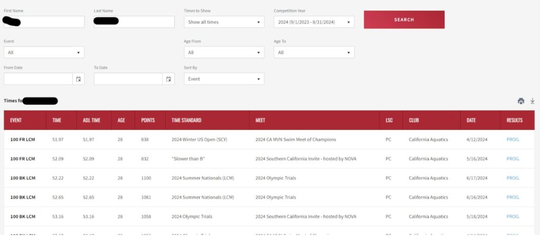The height and width of the screenshot is (242, 540).
Task: Open PROG. link for 51.97 100 FR result
Action: [513, 139]
